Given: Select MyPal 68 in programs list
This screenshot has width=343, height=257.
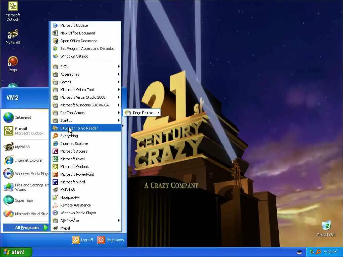Looking at the screenshot, I should (x=86, y=190).
